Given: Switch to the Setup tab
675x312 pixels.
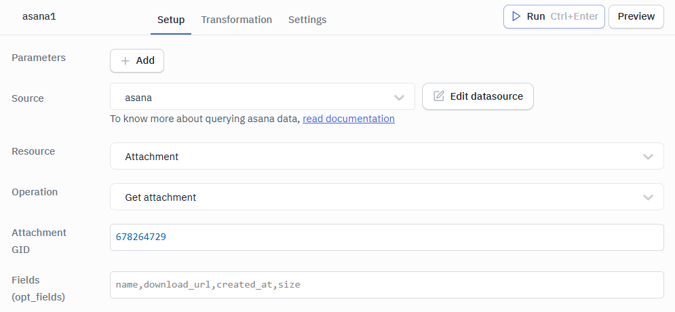Looking at the screenshot, I should (171, 20).
